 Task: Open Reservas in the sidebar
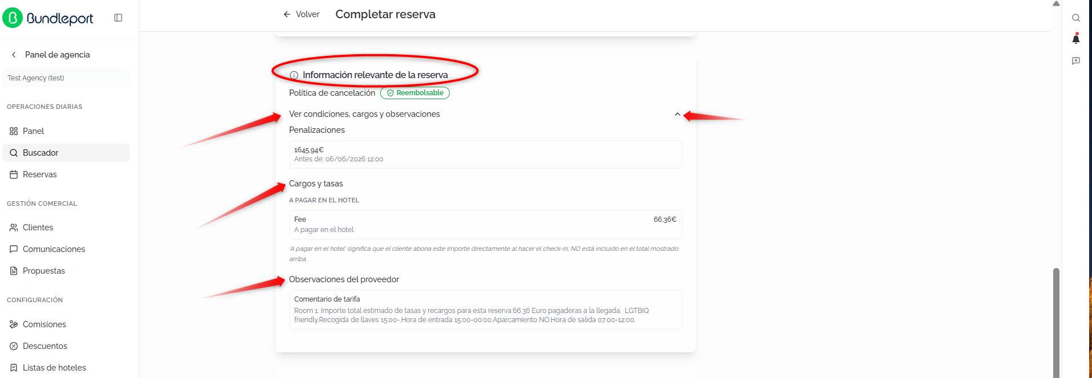tap(66, 174)
